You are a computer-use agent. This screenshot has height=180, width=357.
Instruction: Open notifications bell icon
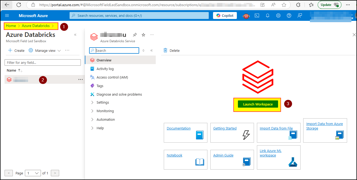(268, 15)
